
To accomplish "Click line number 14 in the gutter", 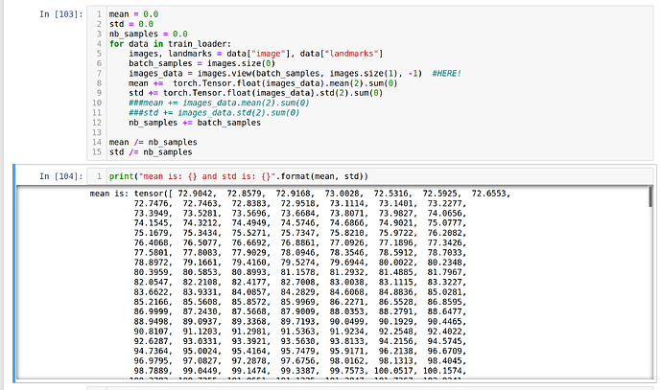I will coord(97,141).
